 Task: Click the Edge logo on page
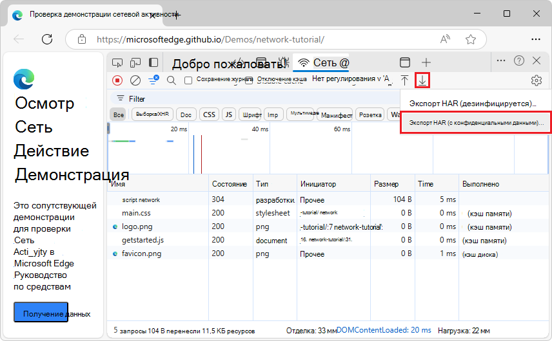coord(24,79)
